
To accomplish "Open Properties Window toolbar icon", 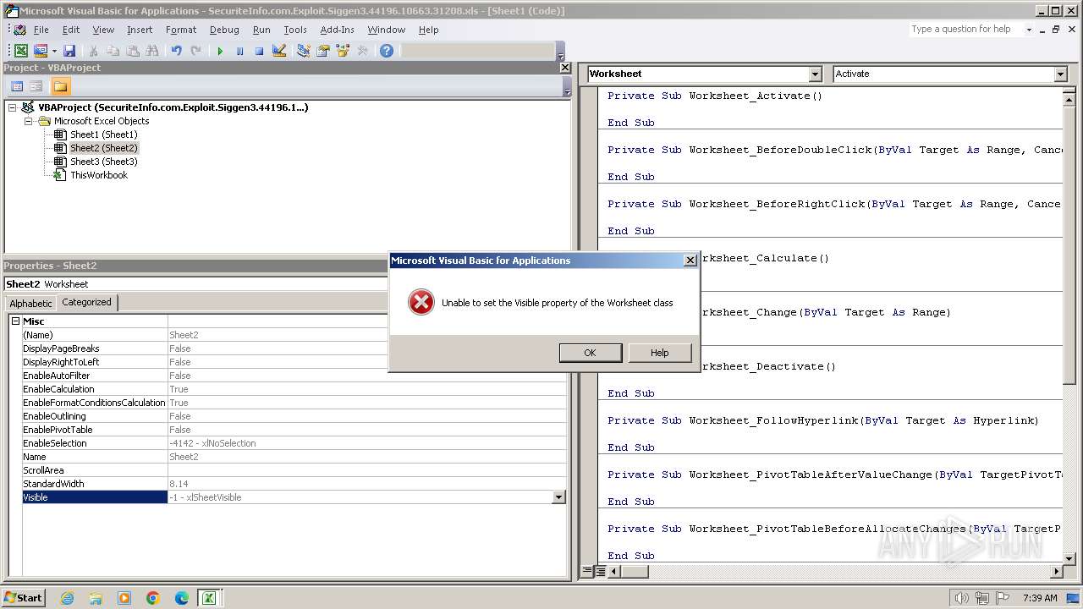I will (x=322, y=51).
